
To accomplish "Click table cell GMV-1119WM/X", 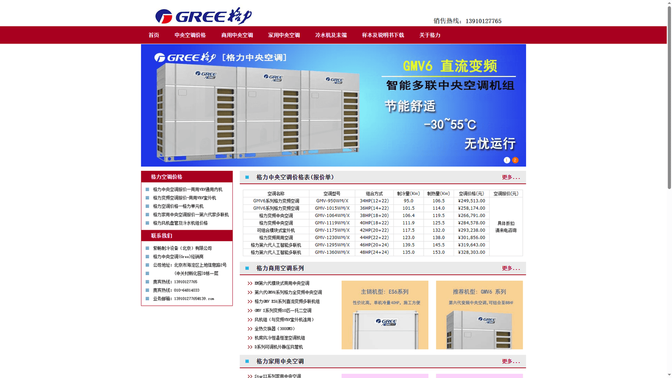I will coord(332,223).
